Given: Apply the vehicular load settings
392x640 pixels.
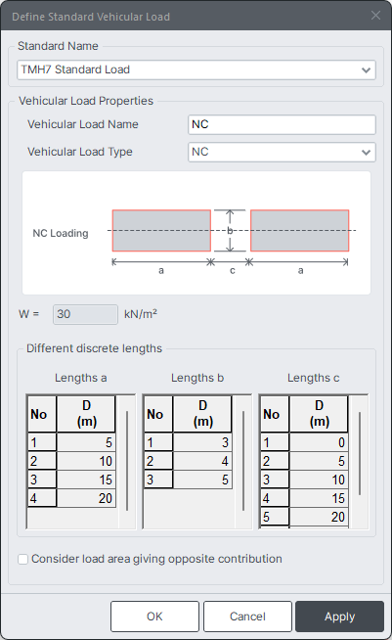Looking at the screenshot, I should 340,616.
